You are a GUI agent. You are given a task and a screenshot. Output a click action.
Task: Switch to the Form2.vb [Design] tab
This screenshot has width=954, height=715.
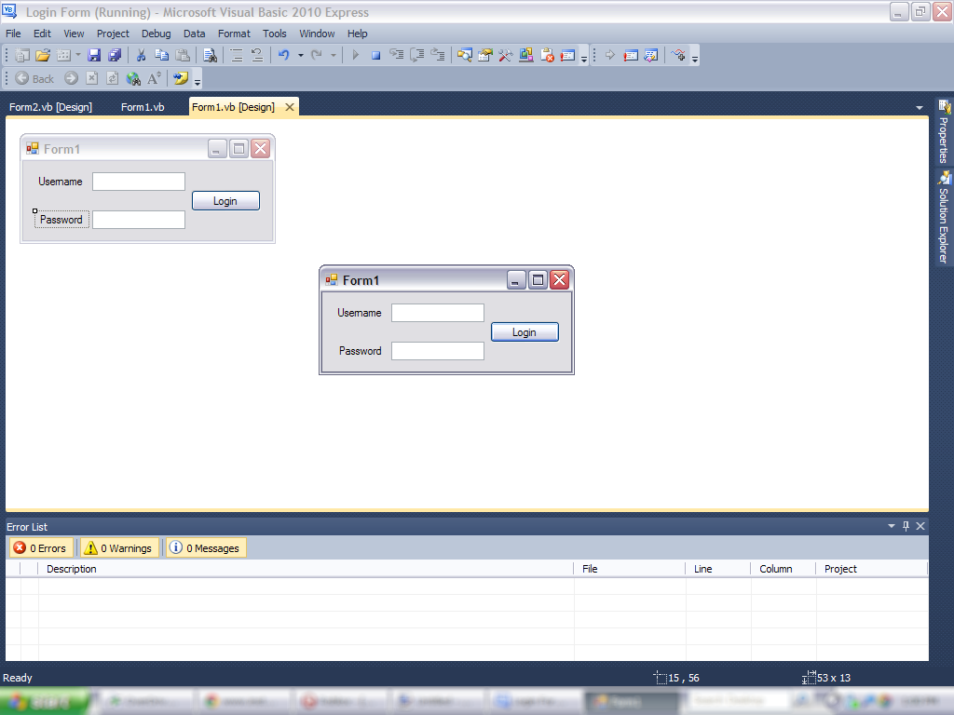(51, 107)
